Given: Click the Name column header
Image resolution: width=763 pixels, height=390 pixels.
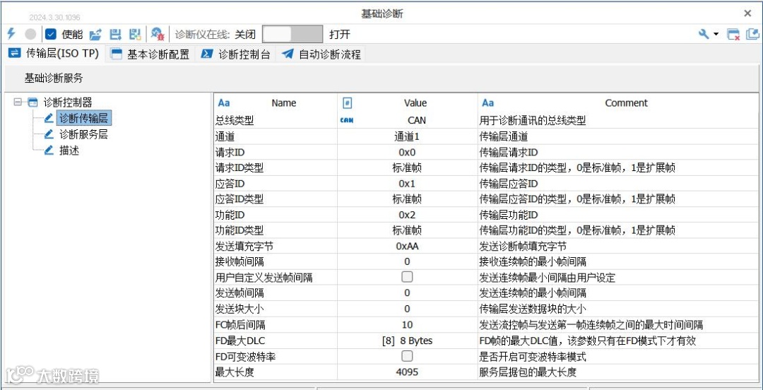Looking at the screenshot, I should [284, 103].
